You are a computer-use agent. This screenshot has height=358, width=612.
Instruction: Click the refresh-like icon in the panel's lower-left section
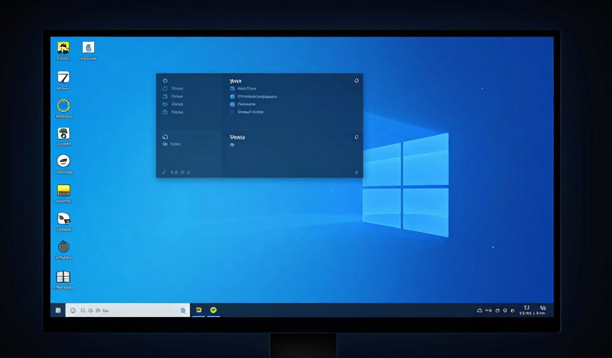pyautogui.click(x=165, y=137)
